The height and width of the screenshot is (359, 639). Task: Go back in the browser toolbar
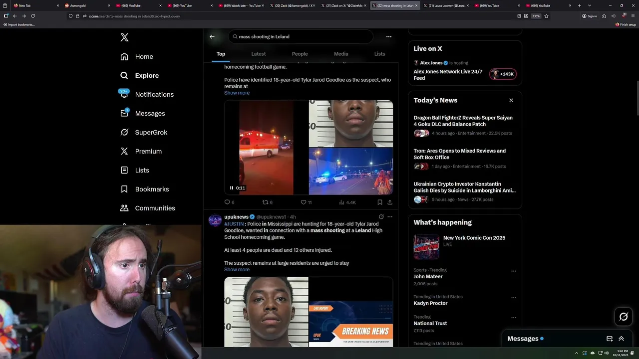click(15, 16)
